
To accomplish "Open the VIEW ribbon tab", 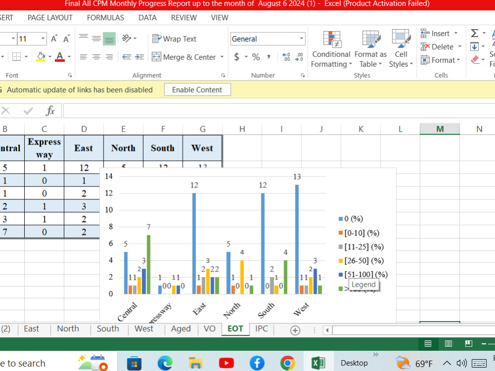I will (219, 18).
